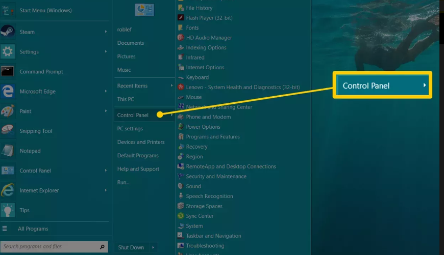Select the Keyboard item
Image resolution: width=444 pixels, height=255 pixels.
197,77
